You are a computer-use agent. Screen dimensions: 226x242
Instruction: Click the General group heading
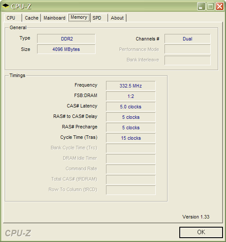(x=18, y=27)
